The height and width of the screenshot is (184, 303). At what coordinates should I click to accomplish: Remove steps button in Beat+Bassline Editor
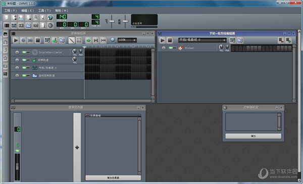(281, 40)
